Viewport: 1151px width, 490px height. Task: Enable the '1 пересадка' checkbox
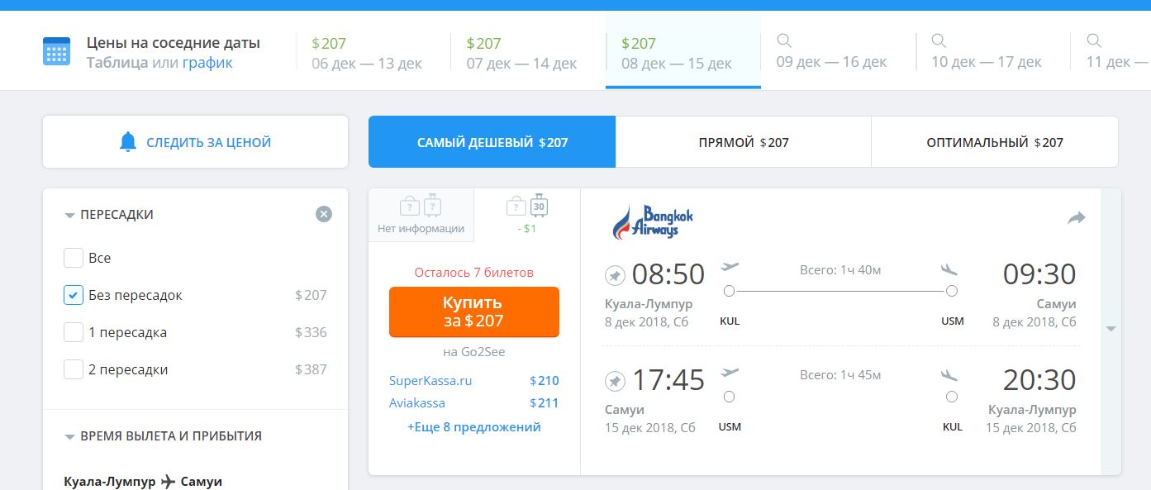pyautogui.click(x=74, y=332)
